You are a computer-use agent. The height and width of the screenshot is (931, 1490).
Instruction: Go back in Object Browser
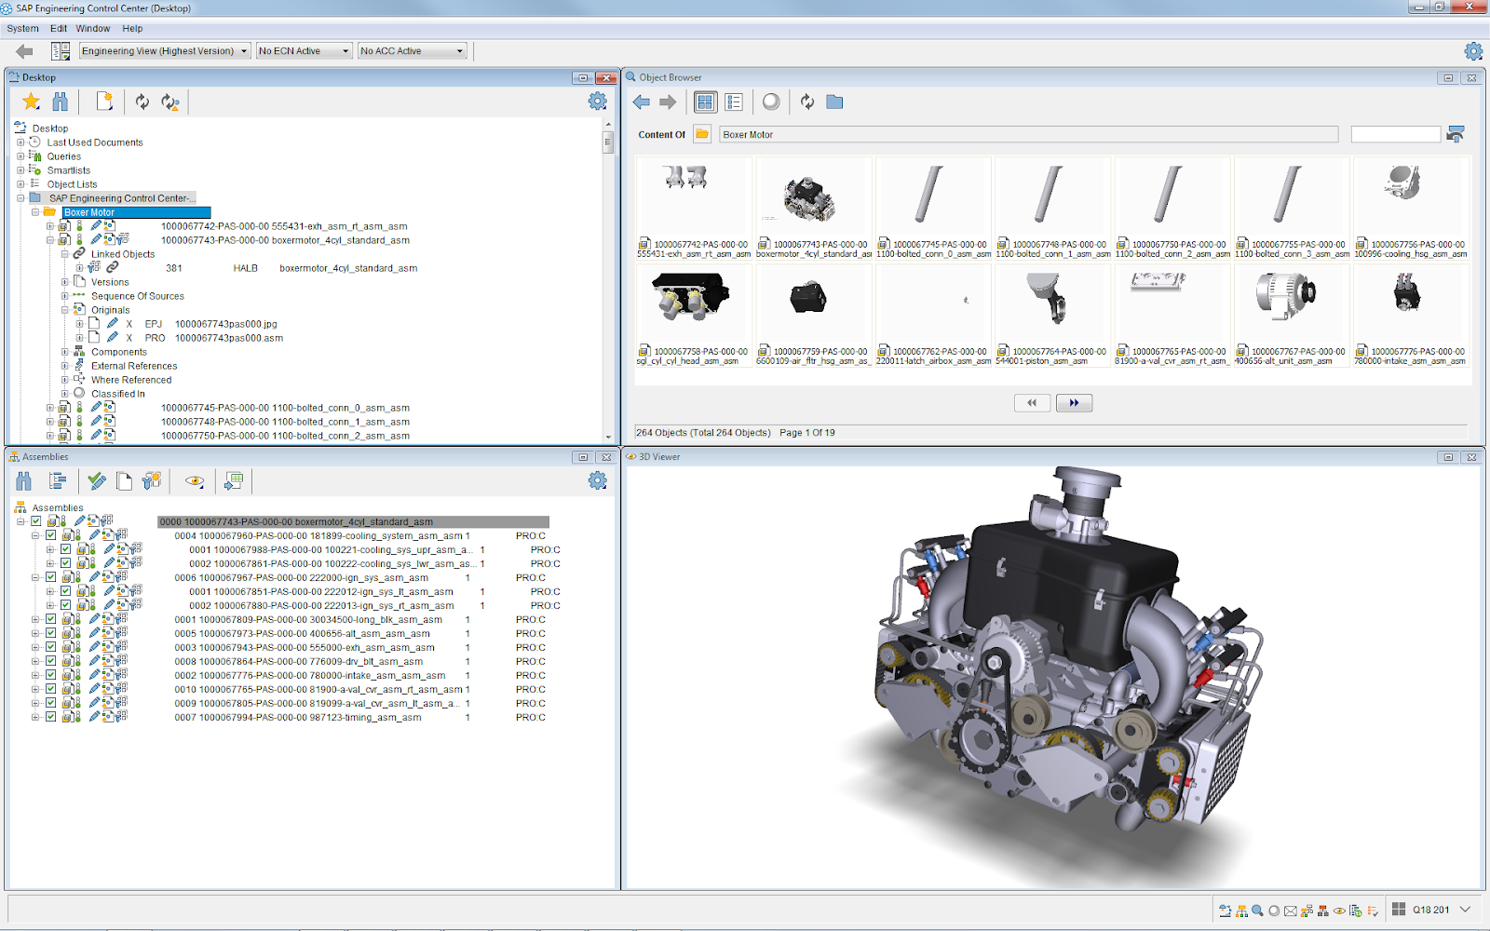click(642, 102)
